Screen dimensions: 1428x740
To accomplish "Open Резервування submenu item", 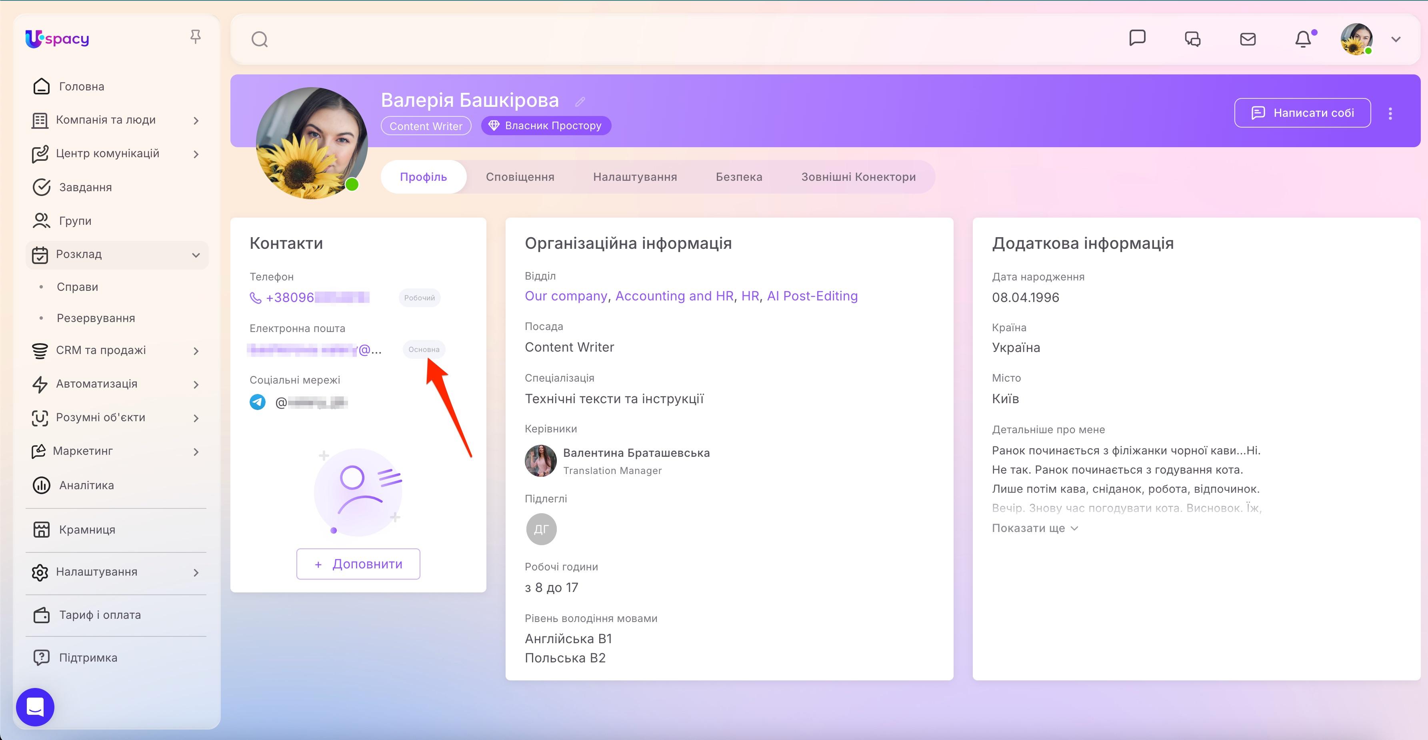I will (x=96, y=318).
